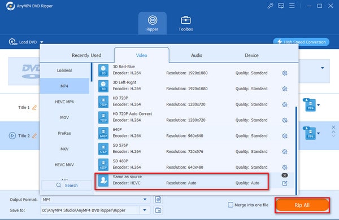Open the hamburger menu icon
Viewport: 339px width, 220px height.
[292, 6]
